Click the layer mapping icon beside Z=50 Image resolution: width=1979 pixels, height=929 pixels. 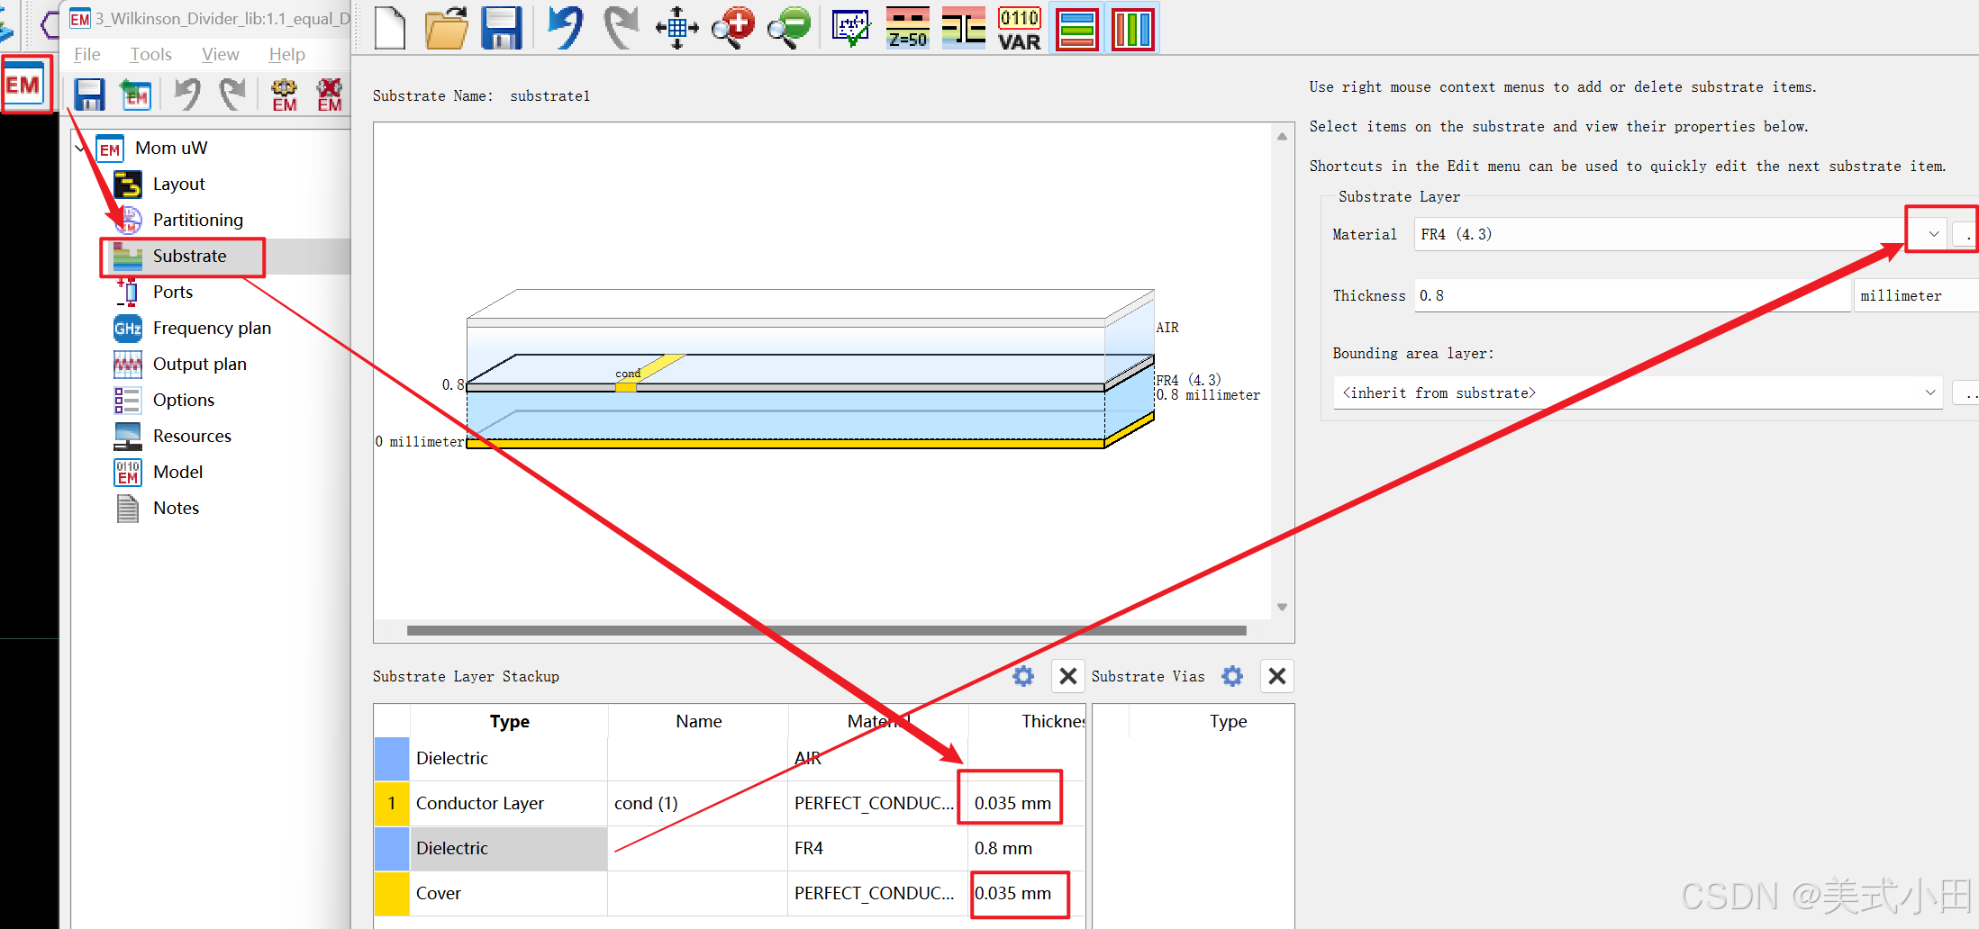point(963,28)
